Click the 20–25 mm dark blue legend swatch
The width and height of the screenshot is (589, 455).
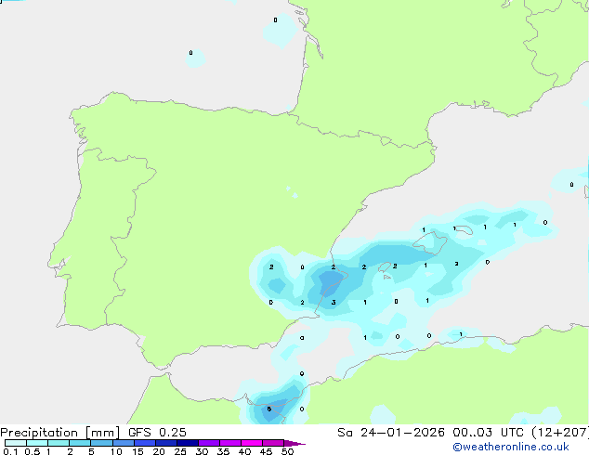pos(166,443)
